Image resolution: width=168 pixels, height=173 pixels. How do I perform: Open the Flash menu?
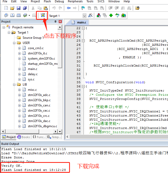click(x=47, y=2)
